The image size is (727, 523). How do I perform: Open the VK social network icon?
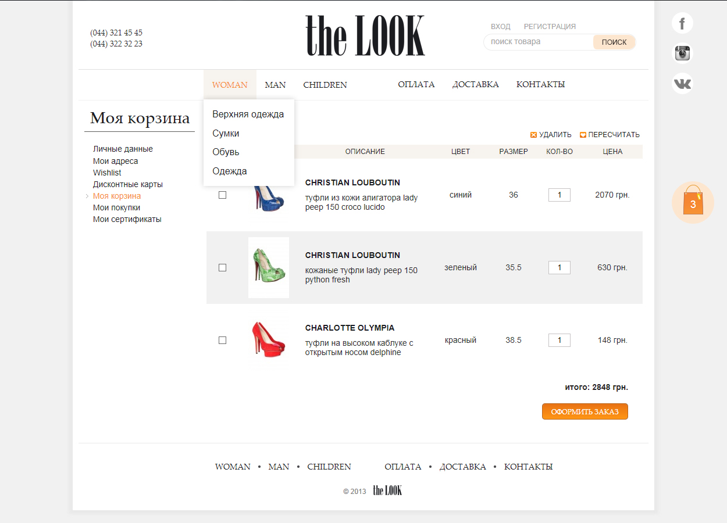pyautogui.click(x=682, y=84)
